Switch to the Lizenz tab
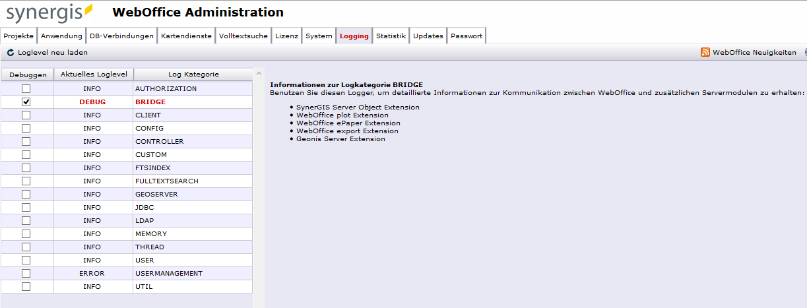The width and height of the screenshot is (807, 308). [x=286, y=36]
